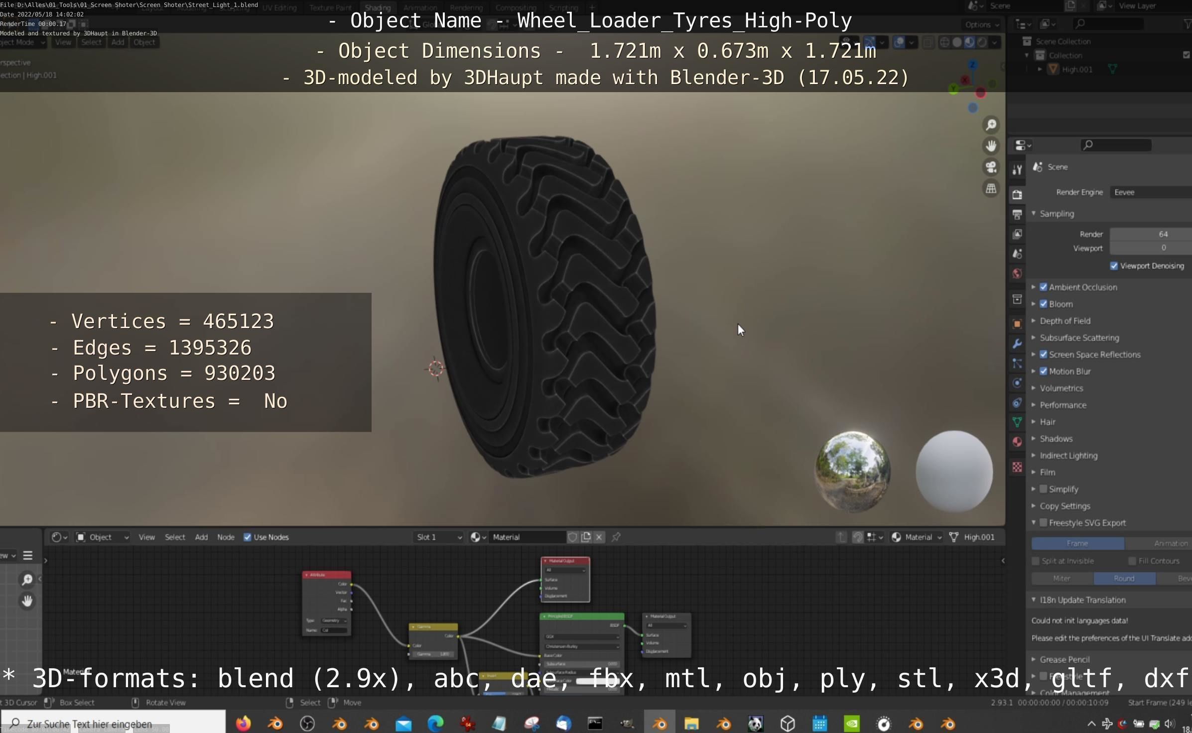Click the viewport pan hand gizmo
The height and width of the screenshot is (733, 1192).
(x=991, y=146)
